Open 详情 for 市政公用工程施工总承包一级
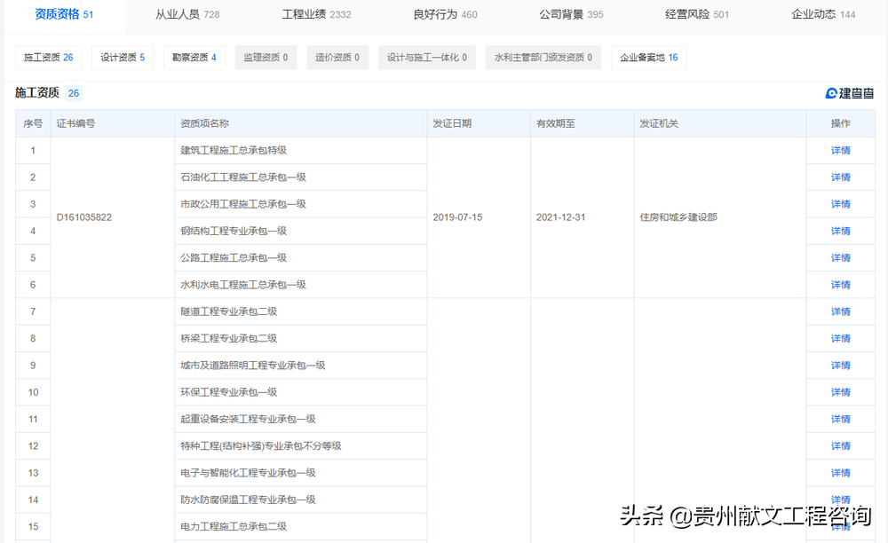The image size is (888, 543). [840, 204]
